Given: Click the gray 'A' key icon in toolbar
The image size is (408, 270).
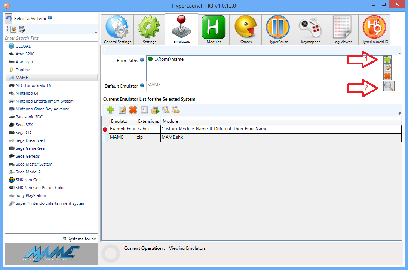Looking at the screenshot, I should [144, 110].
